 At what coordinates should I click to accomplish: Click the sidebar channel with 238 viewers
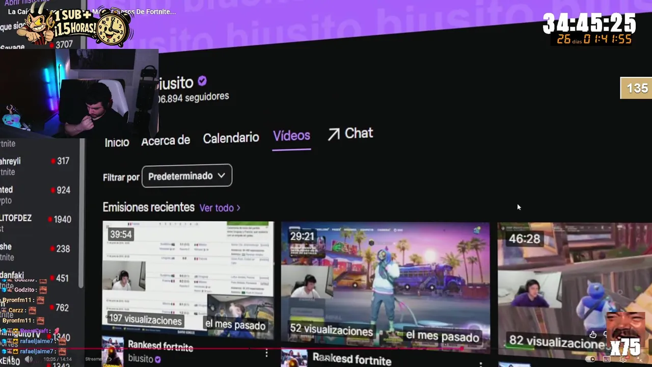(36, 252)
